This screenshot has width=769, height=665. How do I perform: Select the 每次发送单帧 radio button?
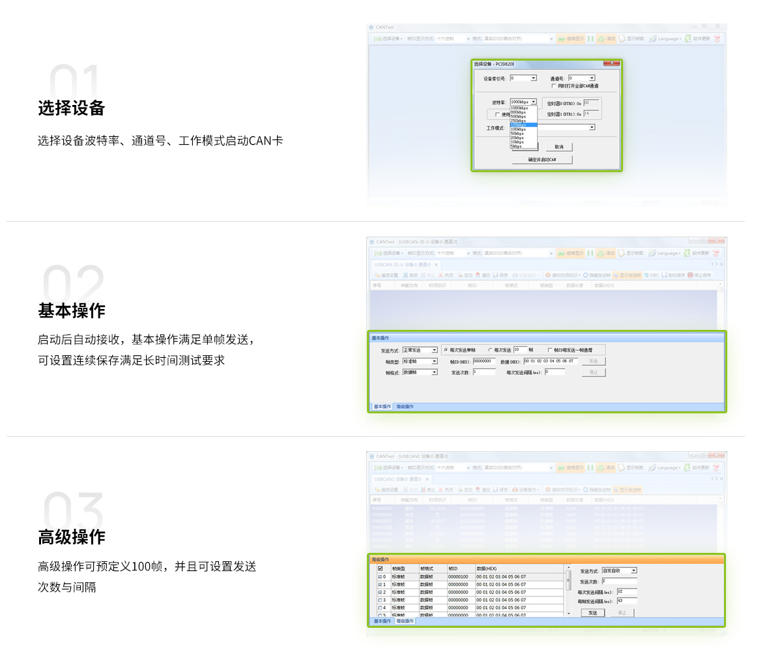point(446,350)
